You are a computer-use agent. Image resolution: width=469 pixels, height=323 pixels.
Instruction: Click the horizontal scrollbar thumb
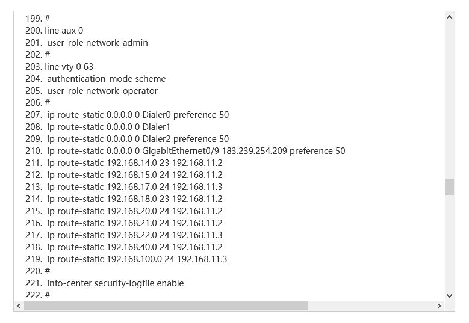click(x=166, y=306)
